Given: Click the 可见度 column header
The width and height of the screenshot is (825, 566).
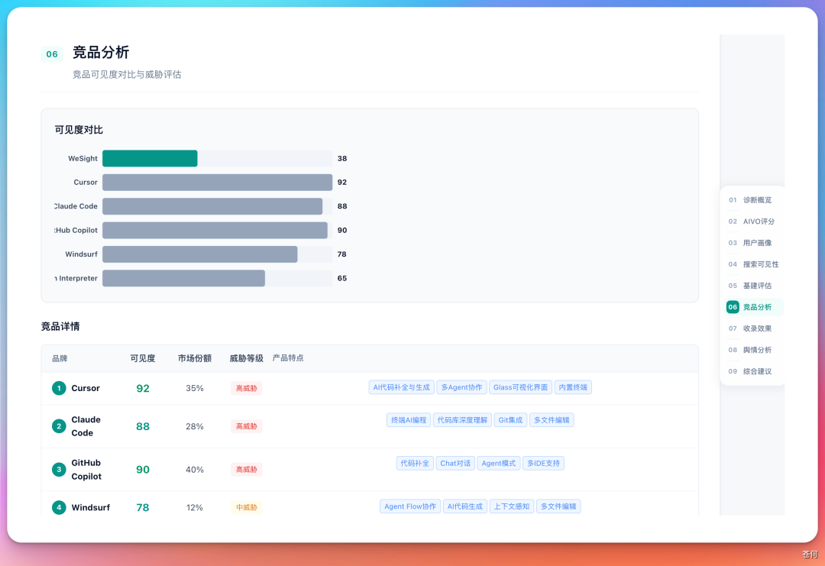Looking at the screenshot, I should [143, 358].
